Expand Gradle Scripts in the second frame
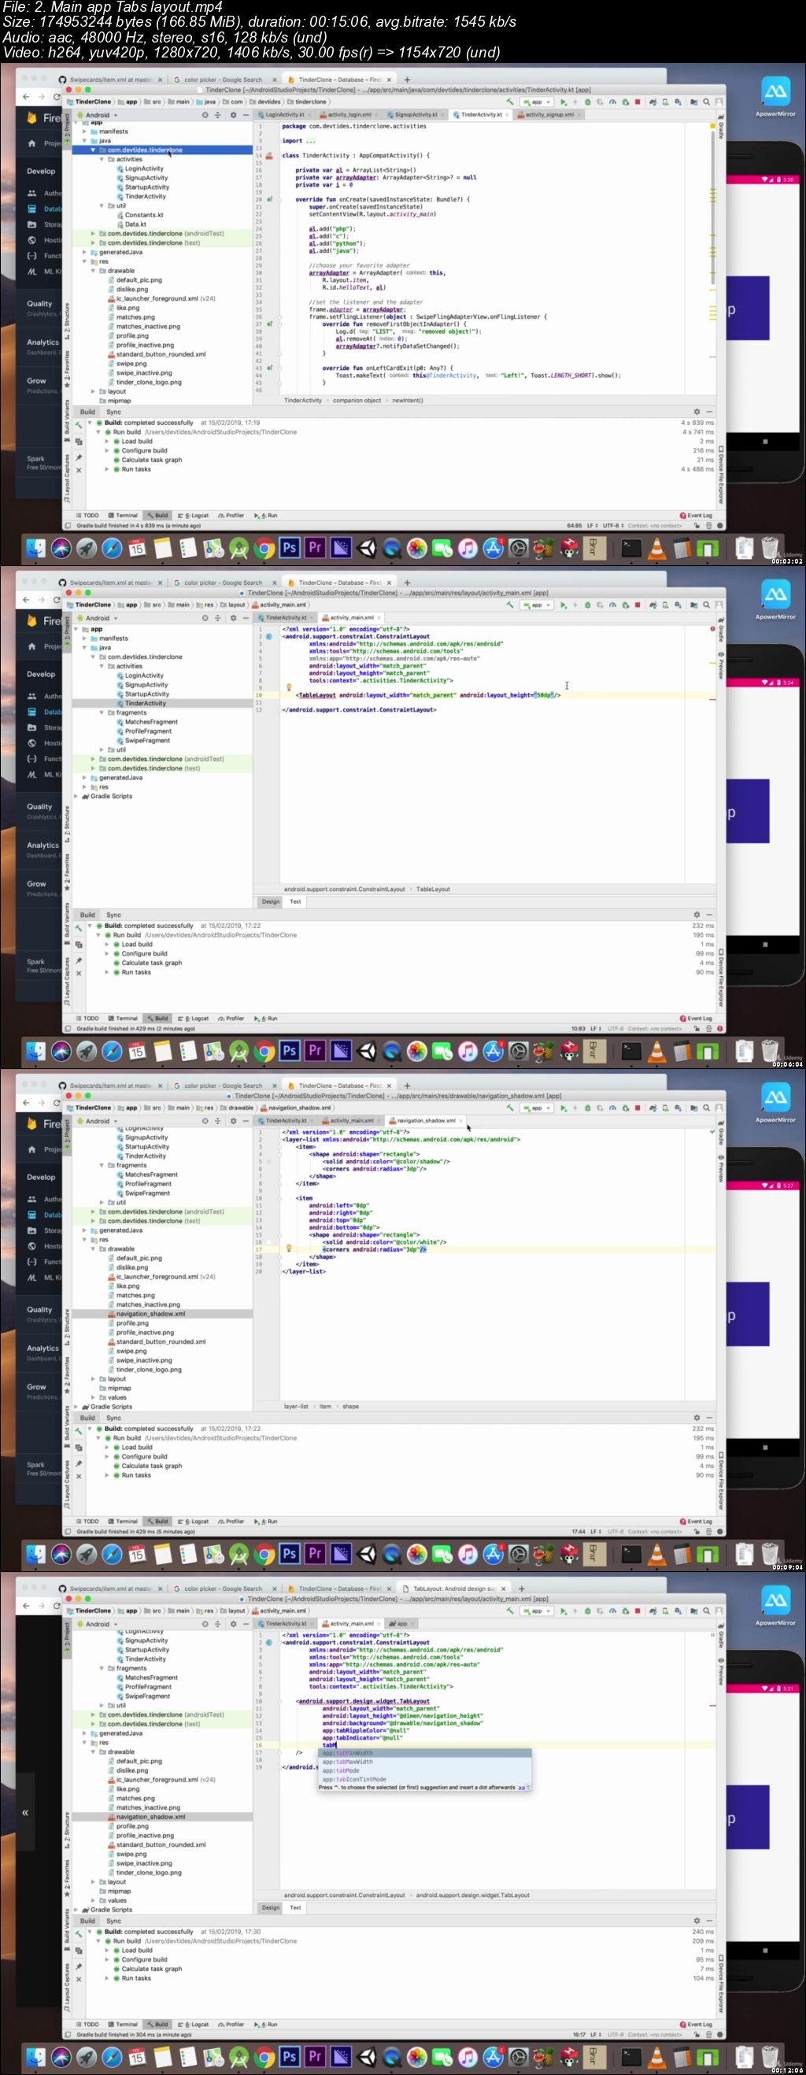The image size is (806, 2075). (76, 796)
